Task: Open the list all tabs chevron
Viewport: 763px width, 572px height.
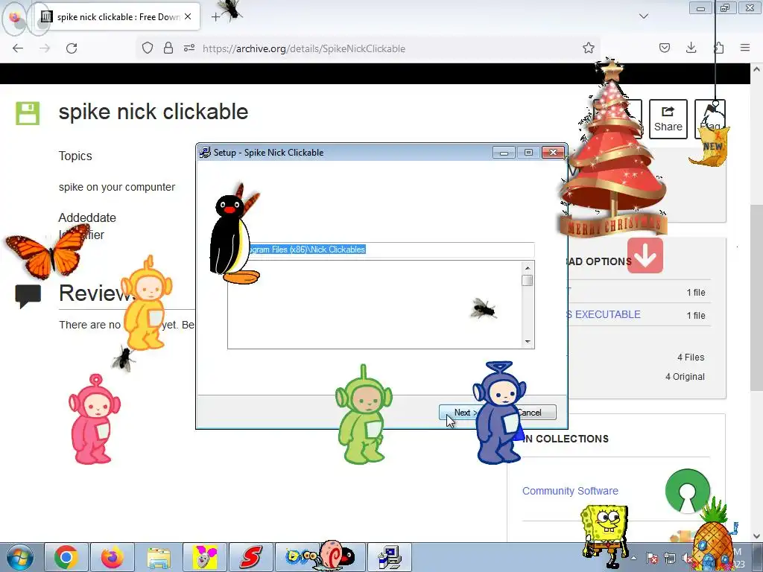Action: (643, 16)
